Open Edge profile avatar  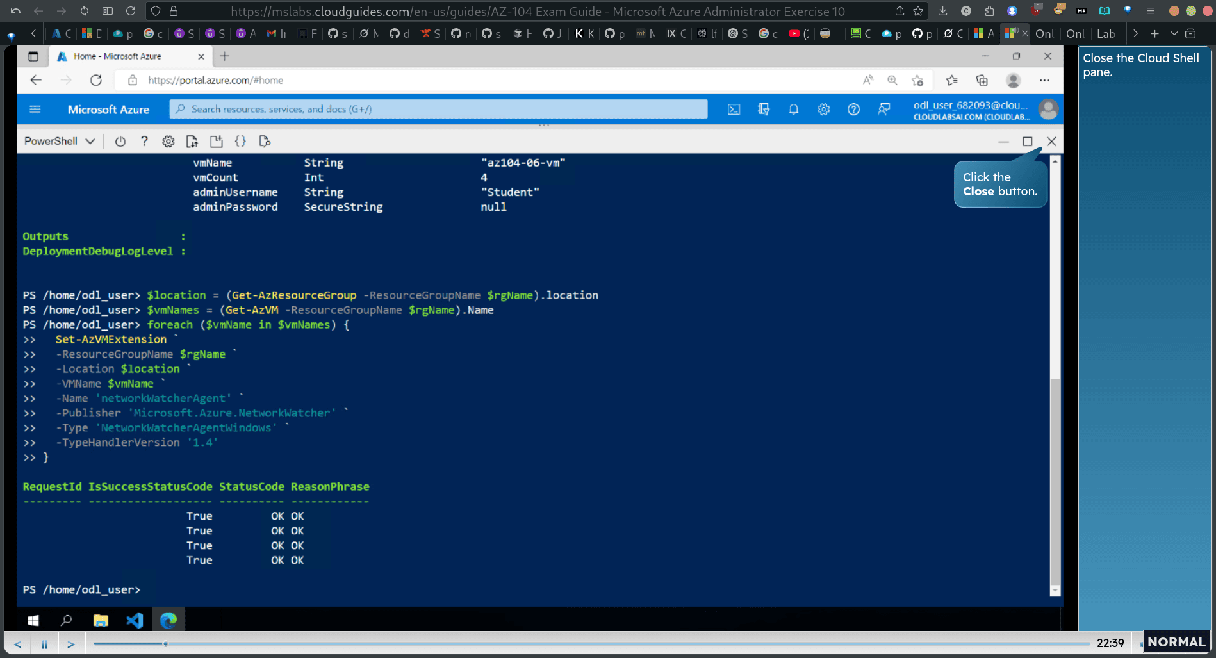pos(1013,80)
